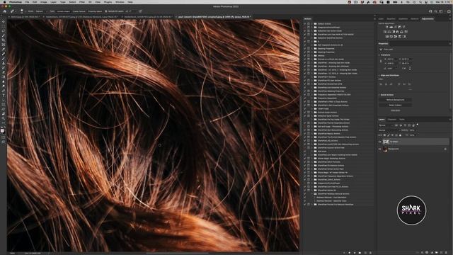Open the Window menu
This screenshot has width=453, height=255.
(120, 1)
